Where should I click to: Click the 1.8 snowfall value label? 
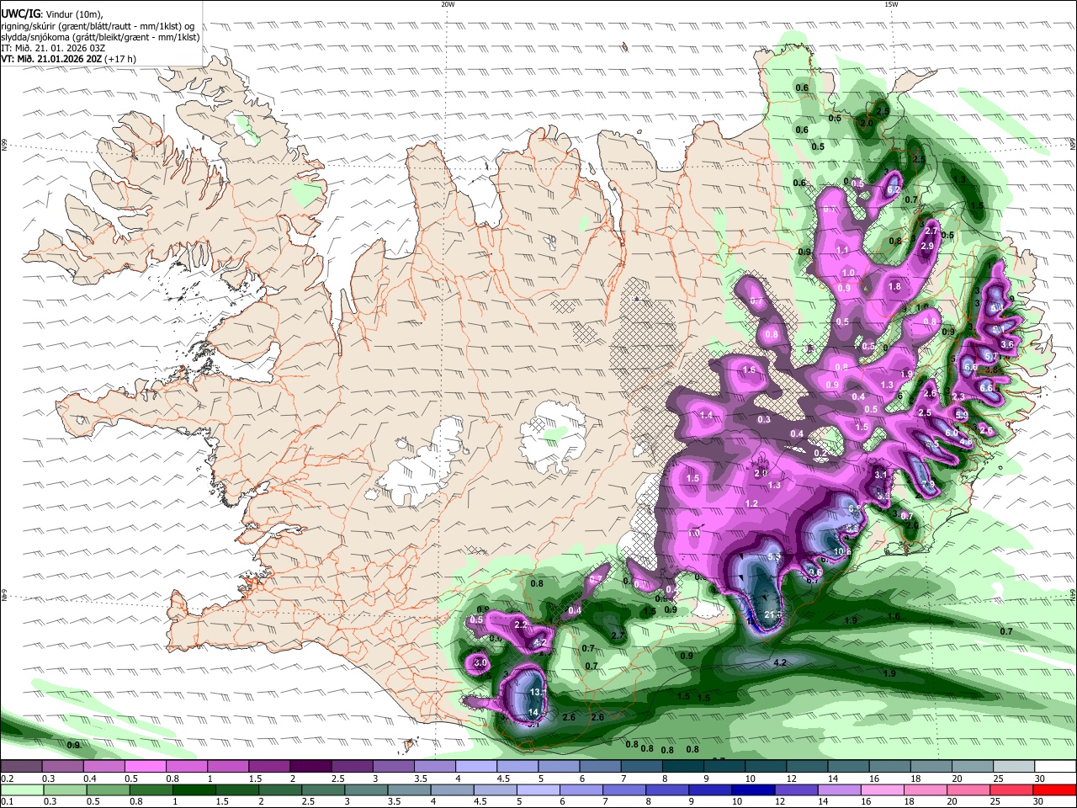click(x=894, y=287)
